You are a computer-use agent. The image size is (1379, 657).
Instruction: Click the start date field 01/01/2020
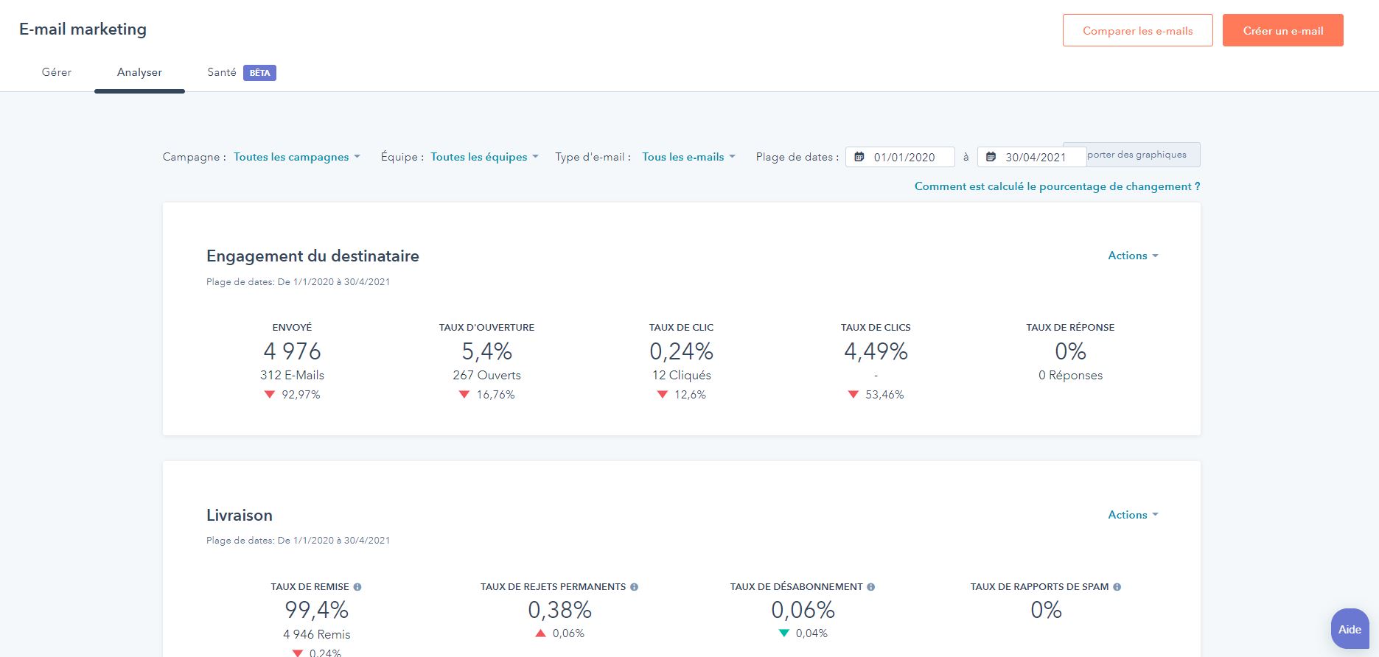[x=905, y=157]
